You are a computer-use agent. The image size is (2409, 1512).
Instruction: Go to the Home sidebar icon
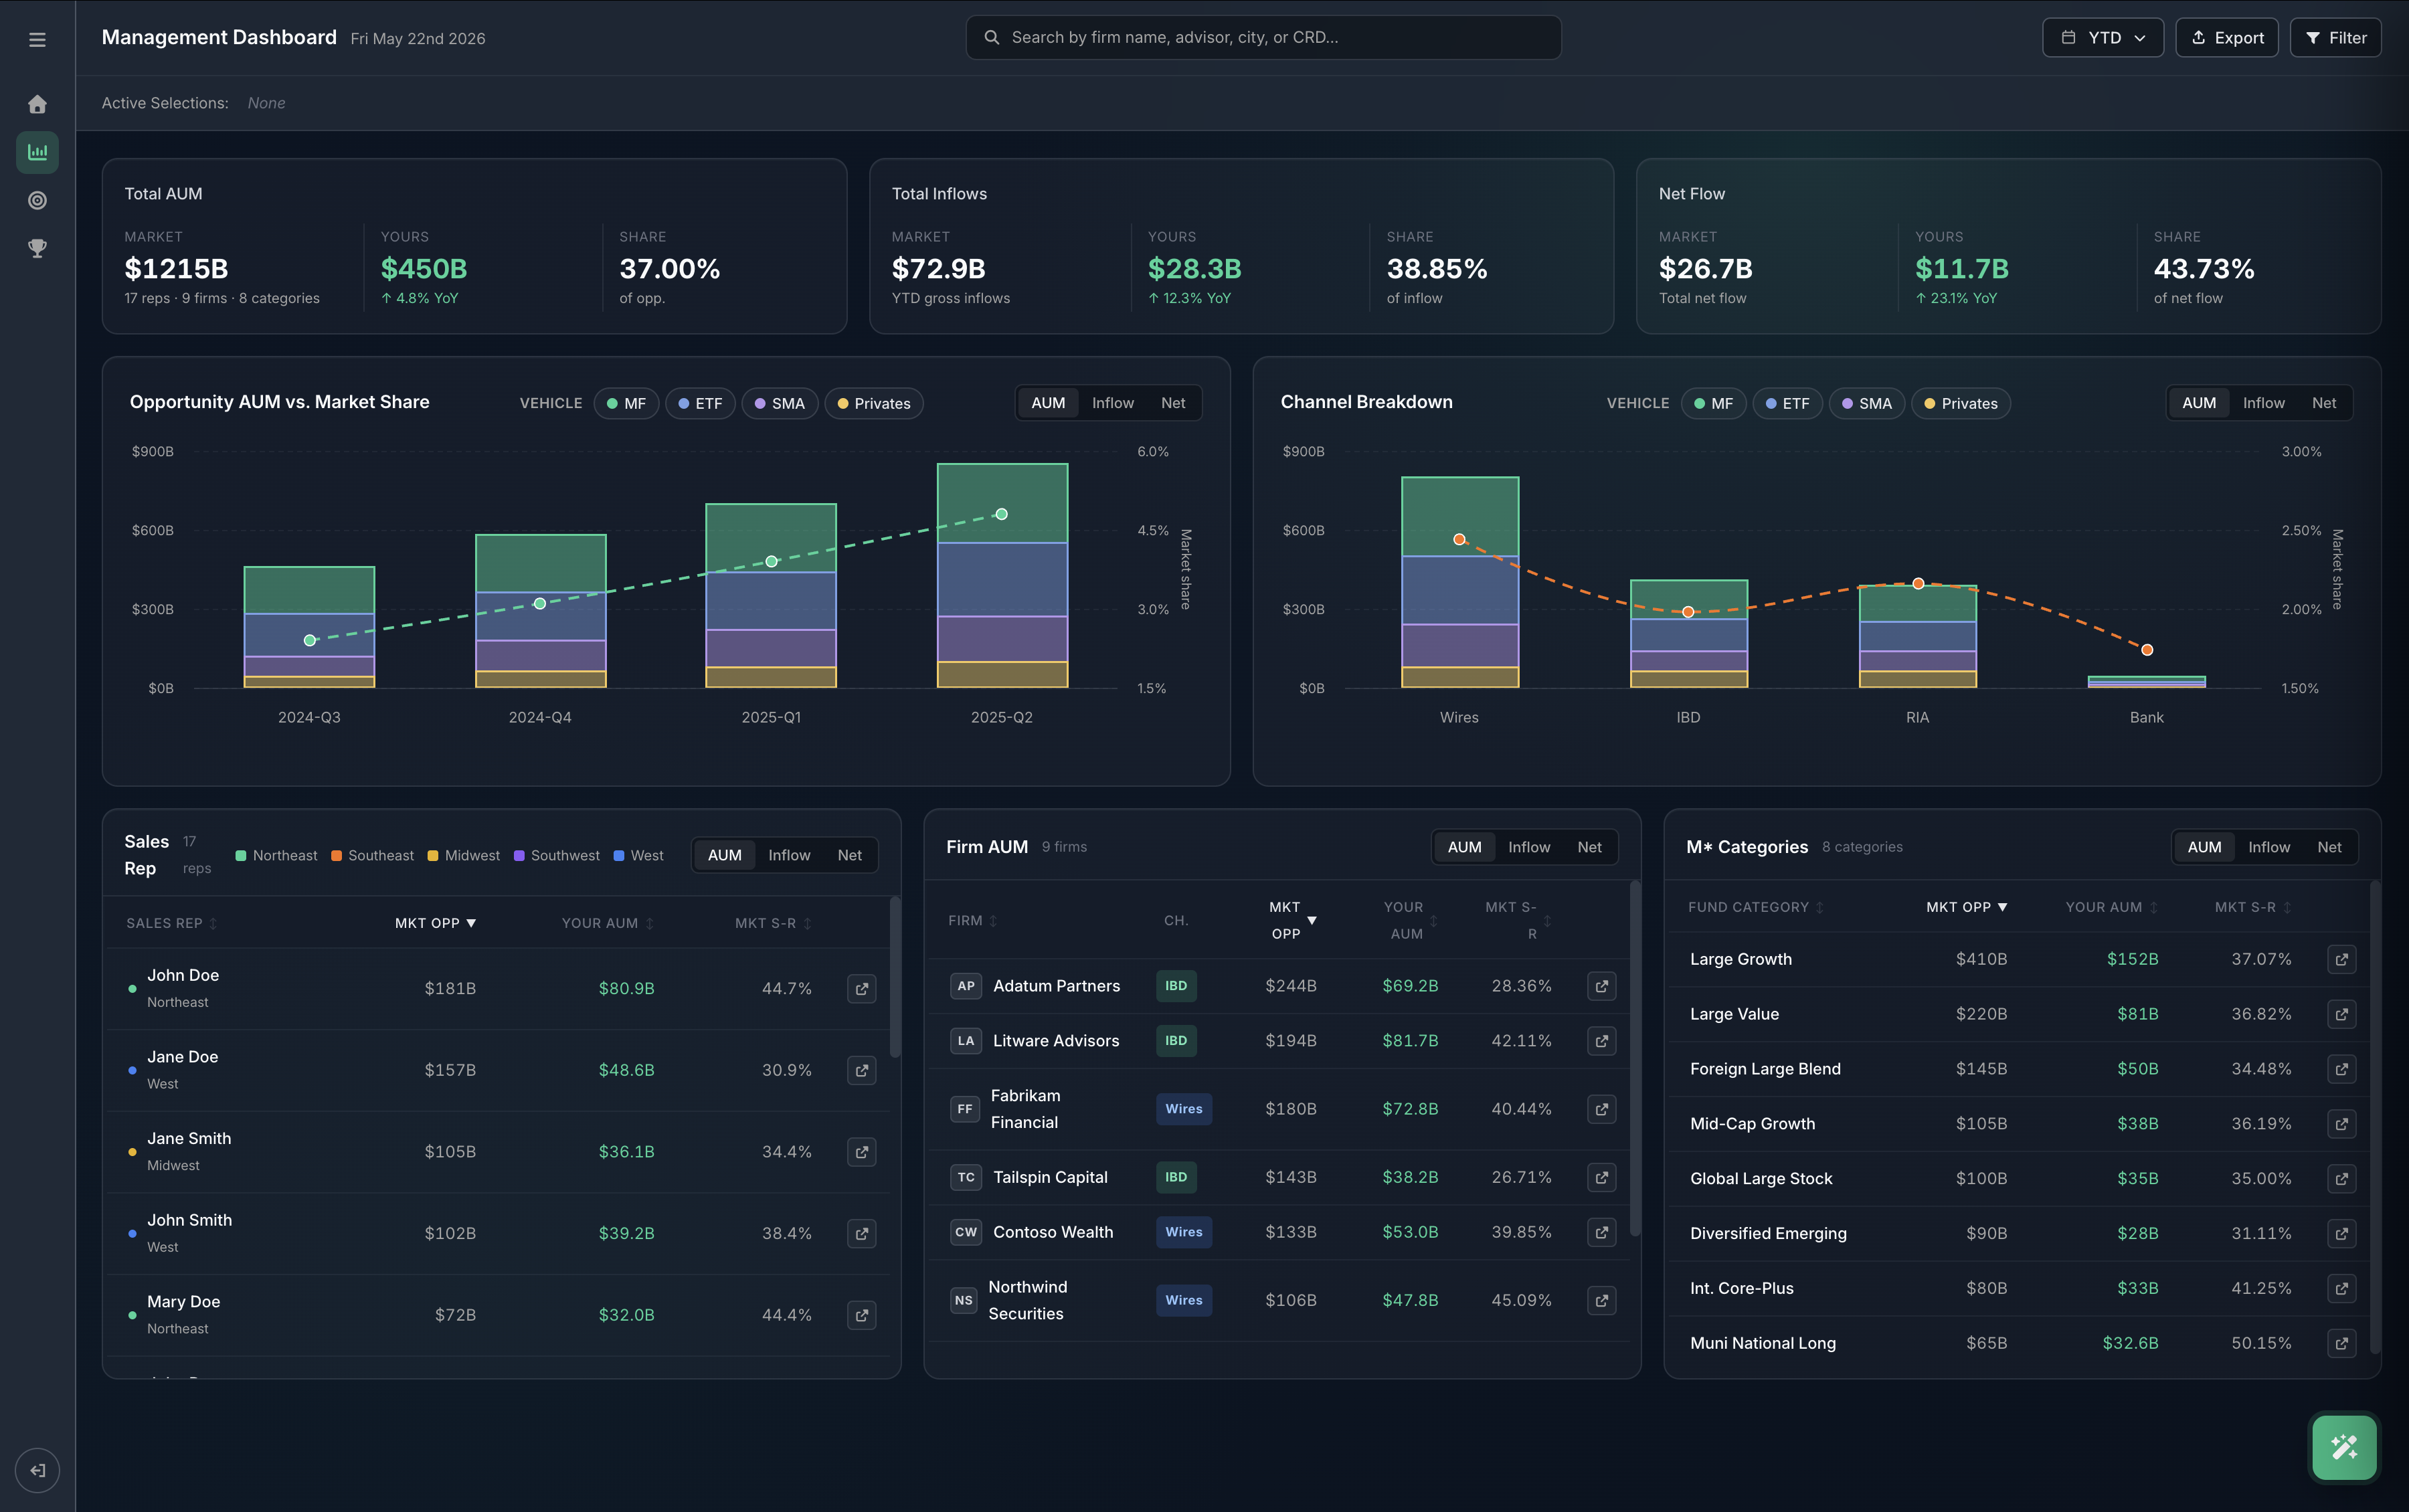tap(37, 104)
